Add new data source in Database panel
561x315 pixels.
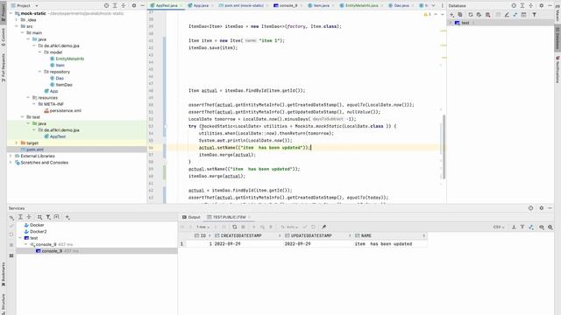[x=451, y=15]
